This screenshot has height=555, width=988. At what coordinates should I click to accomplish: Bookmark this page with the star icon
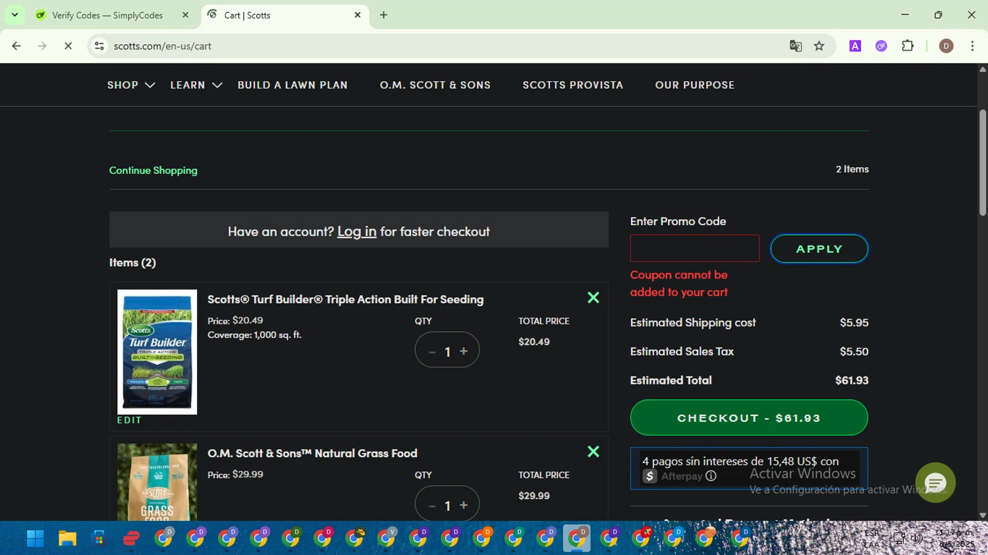click(819, 46)
